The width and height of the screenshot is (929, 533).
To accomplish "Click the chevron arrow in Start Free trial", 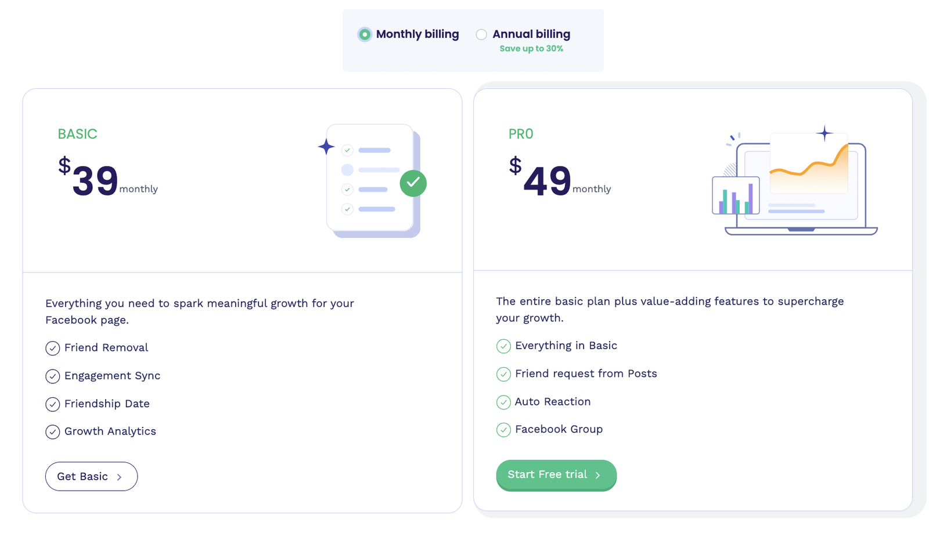I will coord(598,475).
